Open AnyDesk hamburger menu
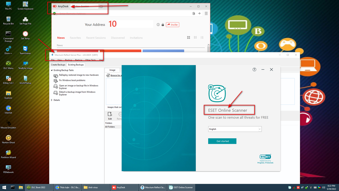This screenshot has height=191, width=339. pos(206,13)
